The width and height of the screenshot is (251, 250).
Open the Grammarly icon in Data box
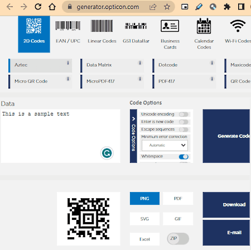pyautogui.click(x=107, y=153)
